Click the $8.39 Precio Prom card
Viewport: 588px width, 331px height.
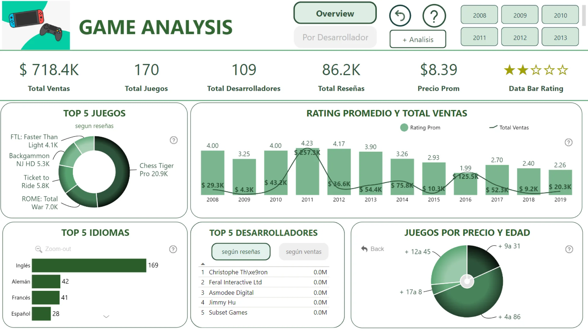click(x=439, y=77)
